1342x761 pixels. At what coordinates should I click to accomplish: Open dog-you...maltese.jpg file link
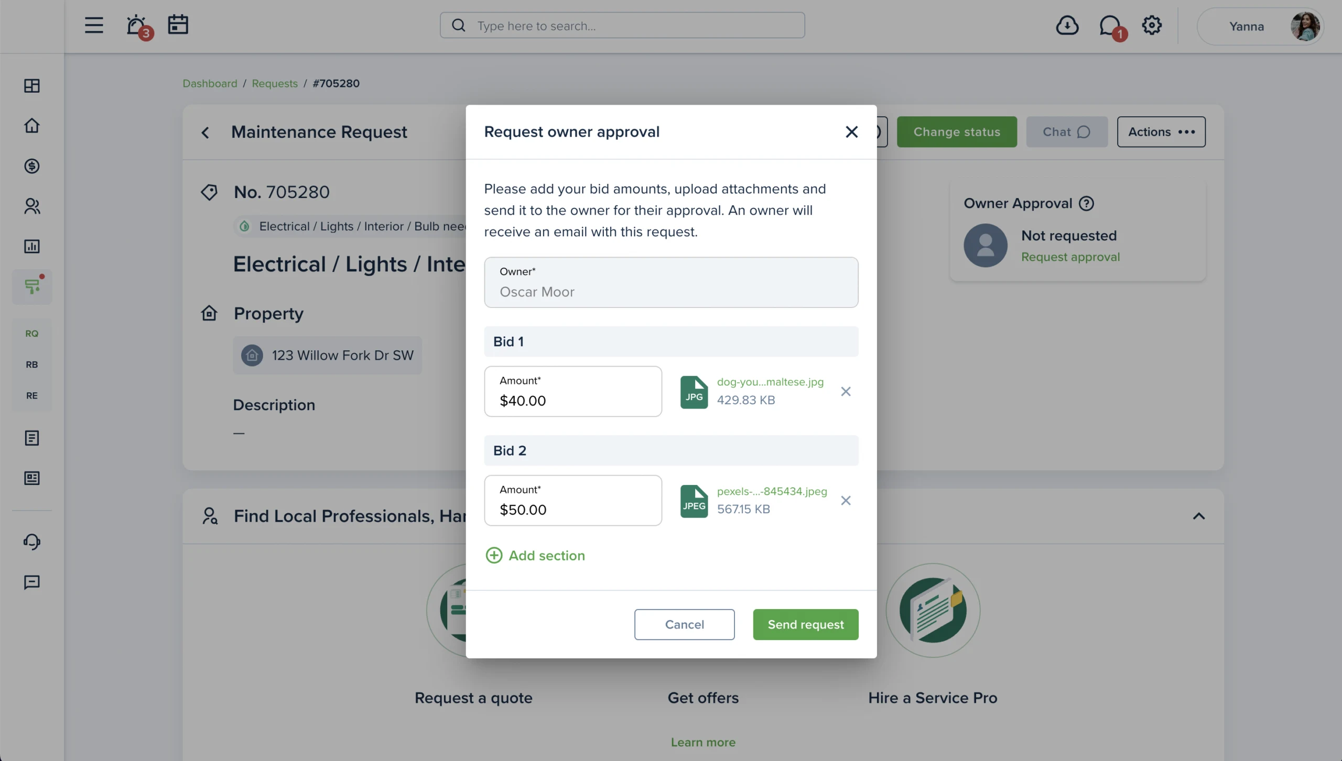(x=770, y=382)
